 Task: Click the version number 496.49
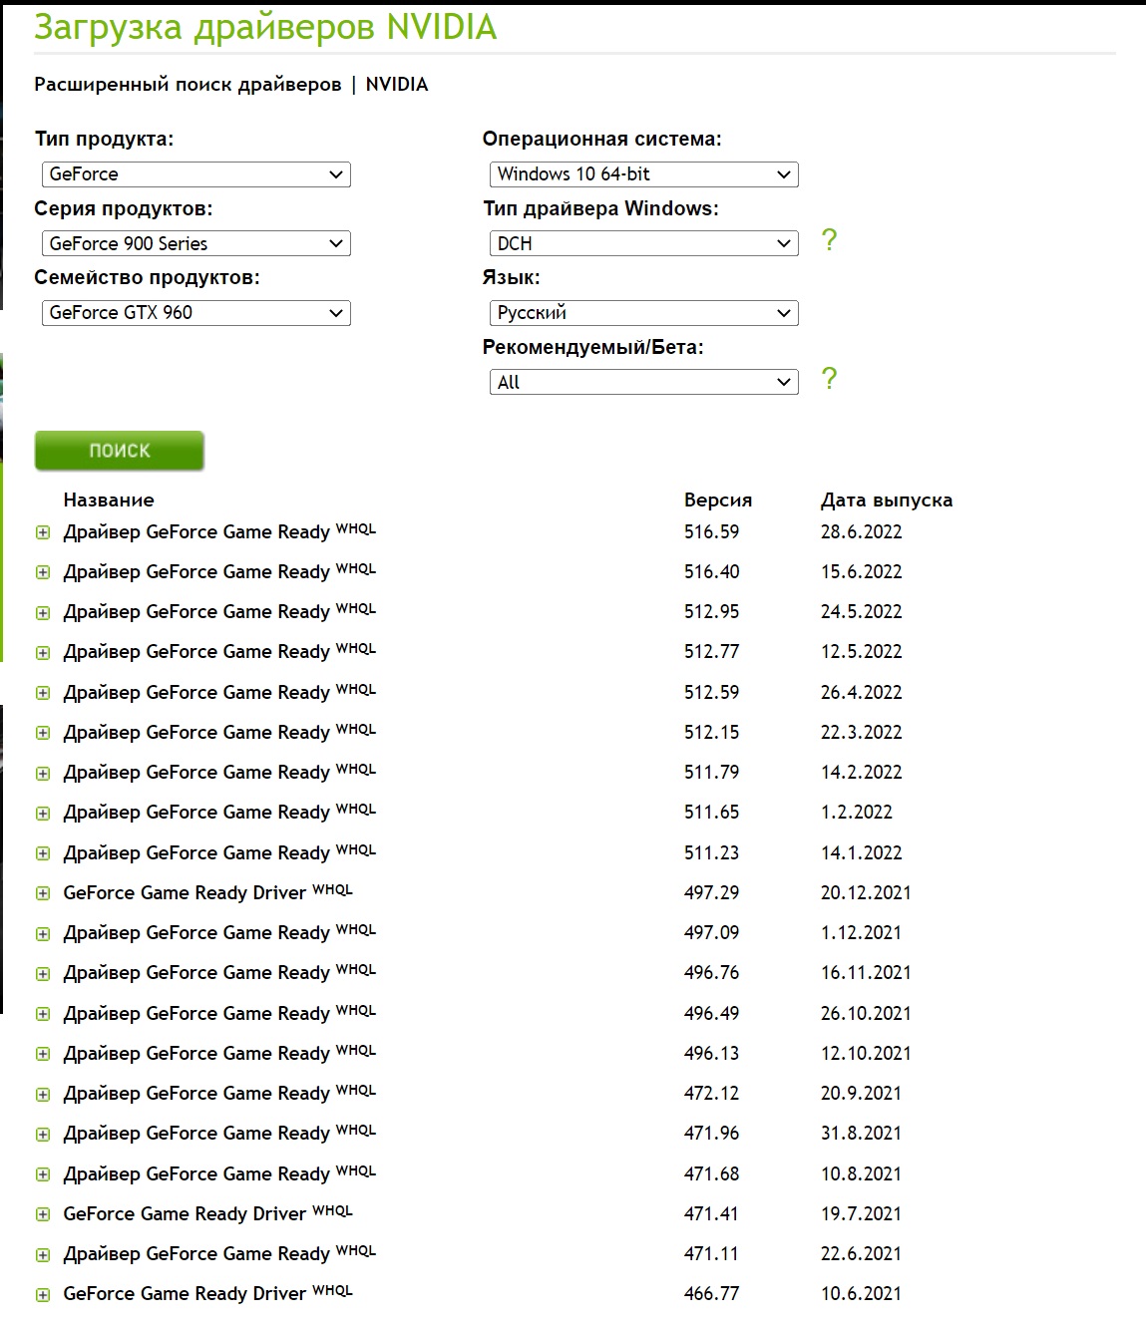click(711, 1013)
